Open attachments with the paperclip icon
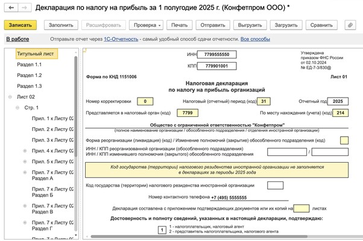 tap(349, 25)
